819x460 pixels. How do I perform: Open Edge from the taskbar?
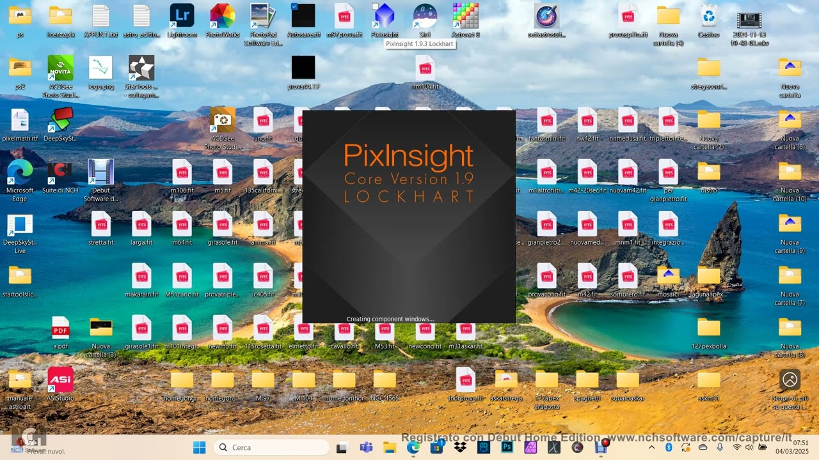point(413,447)
